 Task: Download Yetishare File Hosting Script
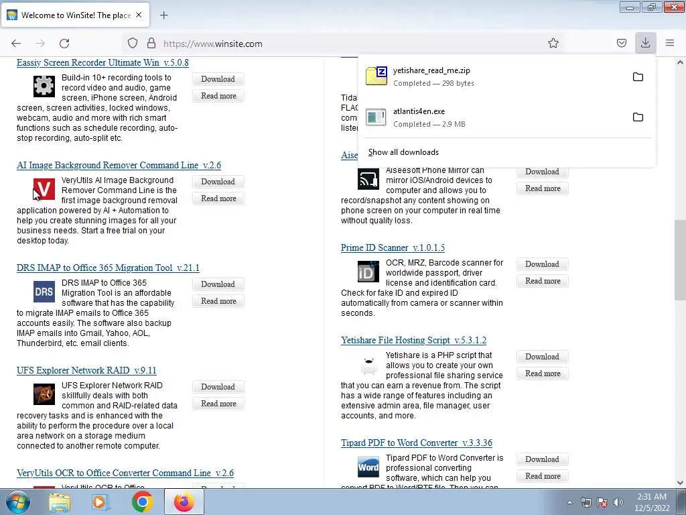[542, 357]
